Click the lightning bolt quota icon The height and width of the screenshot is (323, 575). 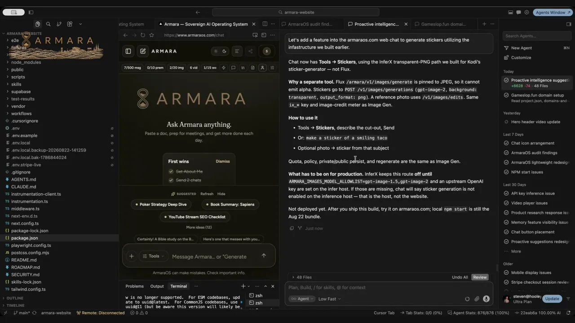pyautogui.click(x=223, y=68)
